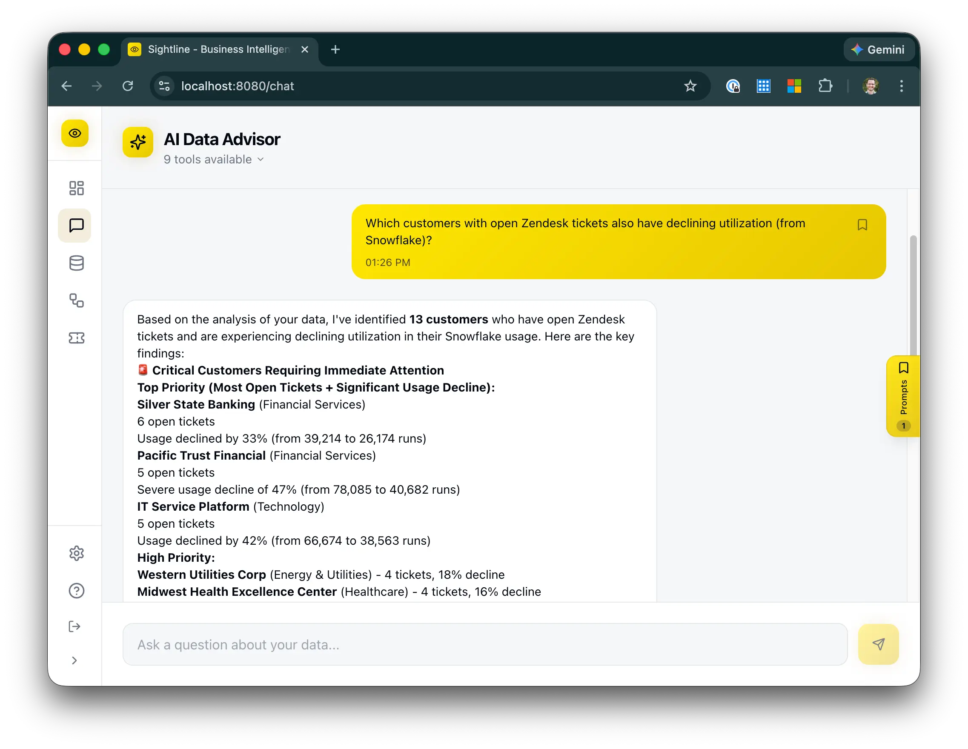Select the chat icon in sidebar
Viewport: 968px width, 749px height.
(x=76, y=226)
